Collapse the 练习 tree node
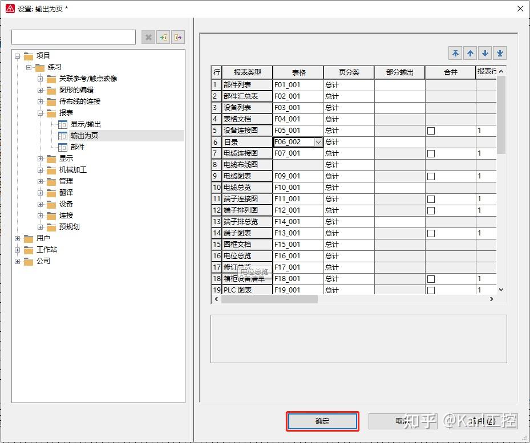Screen dimensions: 530x443 click(x=29, y=68)
